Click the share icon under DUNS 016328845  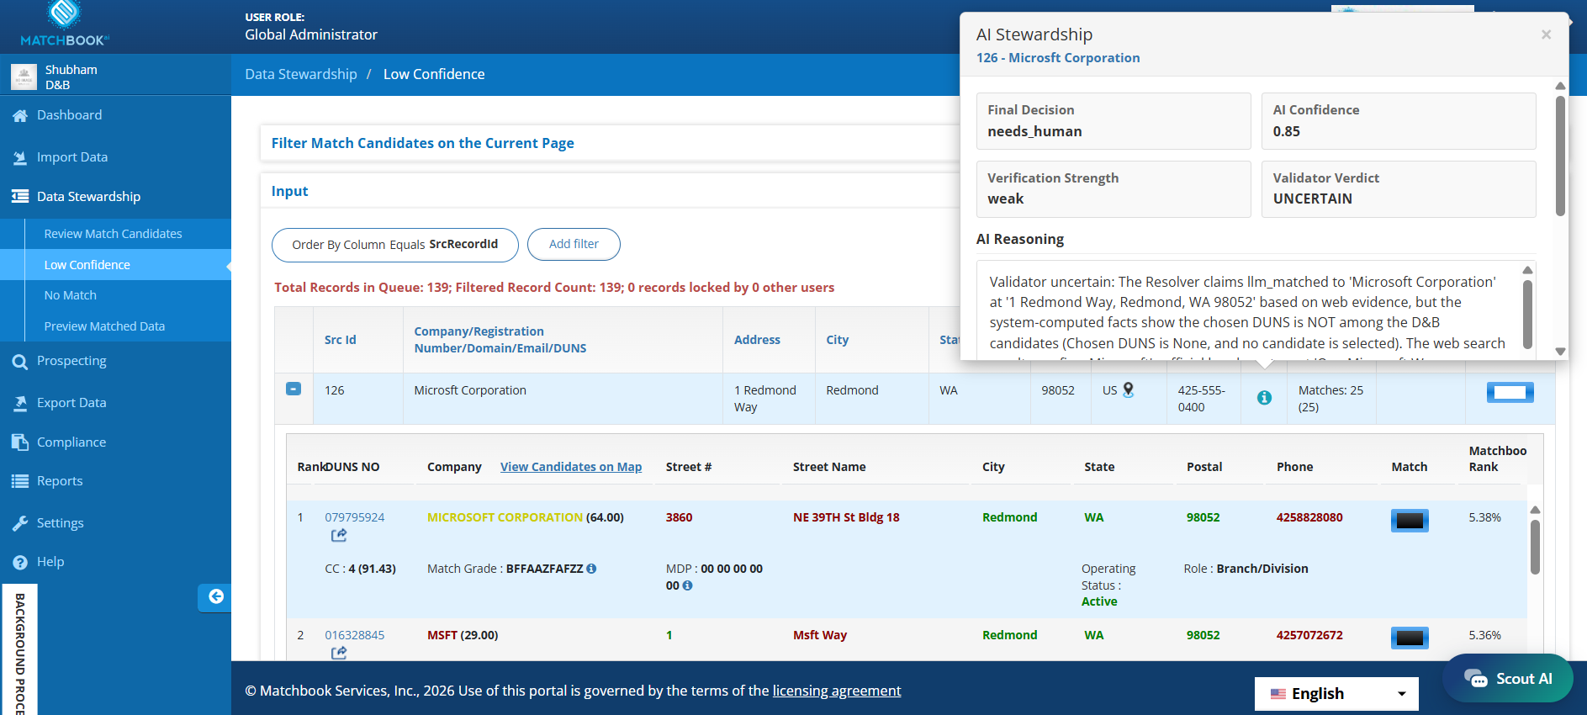click(x=339, y=654)
